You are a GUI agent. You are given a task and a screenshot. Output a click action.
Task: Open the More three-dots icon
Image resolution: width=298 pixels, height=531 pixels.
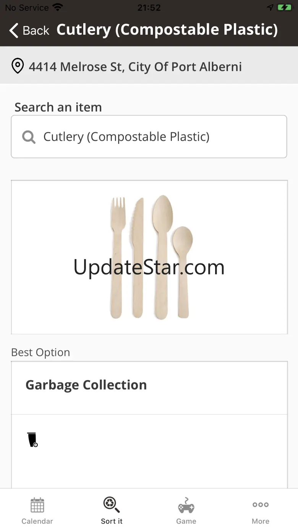pos(261,505)
